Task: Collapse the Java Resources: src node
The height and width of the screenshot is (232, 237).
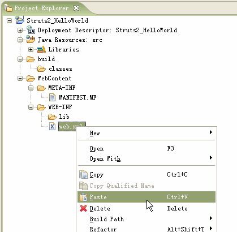Action: tap(20, 40)
